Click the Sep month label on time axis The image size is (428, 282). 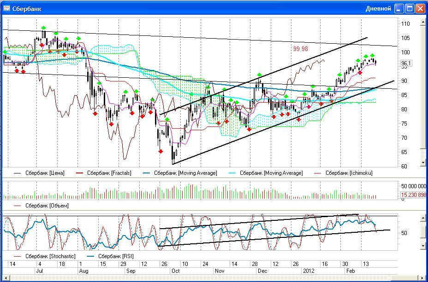[x=131, y=271]
